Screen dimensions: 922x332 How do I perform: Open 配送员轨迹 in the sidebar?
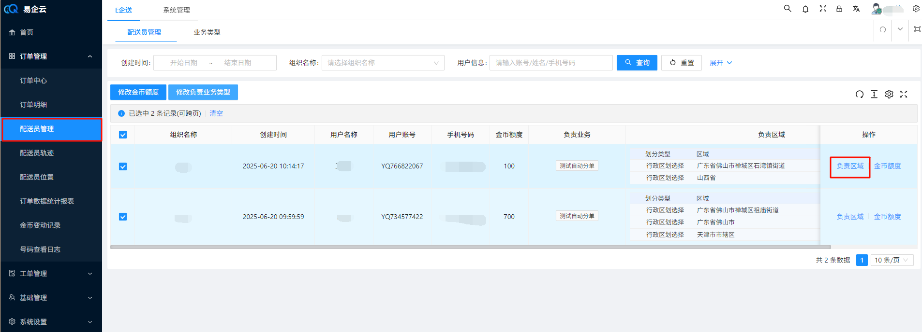37,153
